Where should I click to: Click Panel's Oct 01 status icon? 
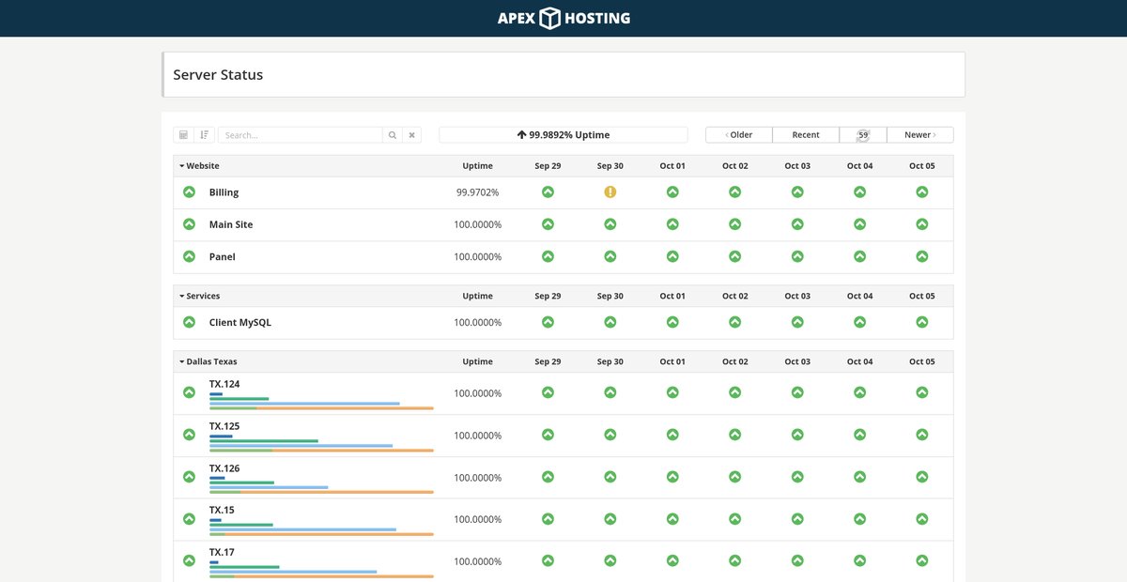tap(672, 256)
